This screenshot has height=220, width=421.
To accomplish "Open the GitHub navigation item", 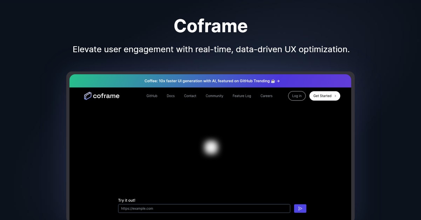I will [152, 96].
